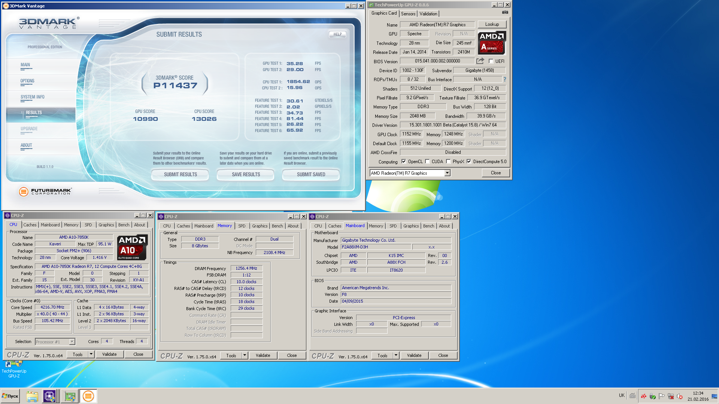This screenshot has height=404, width=719.
Task: Click the Start (Пуск) button
Action: point(10,396)
